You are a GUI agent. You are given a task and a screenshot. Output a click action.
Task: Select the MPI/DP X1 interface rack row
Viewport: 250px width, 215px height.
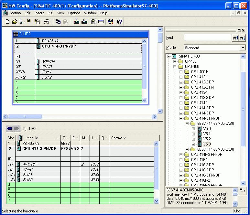pos(78,61)
